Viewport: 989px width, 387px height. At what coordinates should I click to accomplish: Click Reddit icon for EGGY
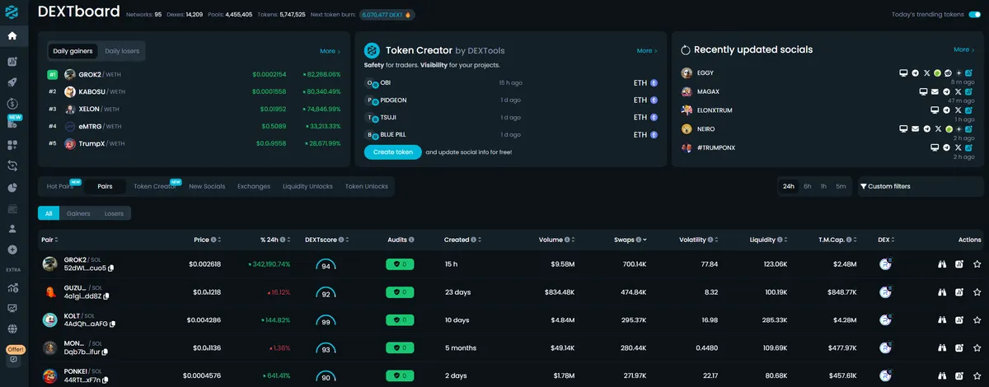[948, 72]
